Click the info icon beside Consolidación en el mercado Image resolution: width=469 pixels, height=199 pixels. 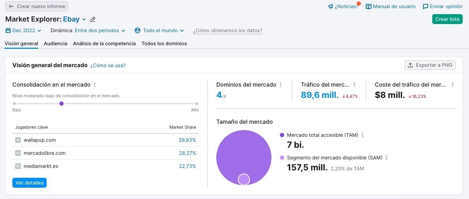tap(95, 85)
